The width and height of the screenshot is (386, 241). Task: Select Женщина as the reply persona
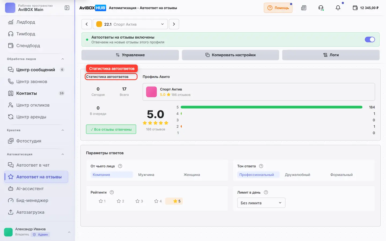(x=192, y=175)
